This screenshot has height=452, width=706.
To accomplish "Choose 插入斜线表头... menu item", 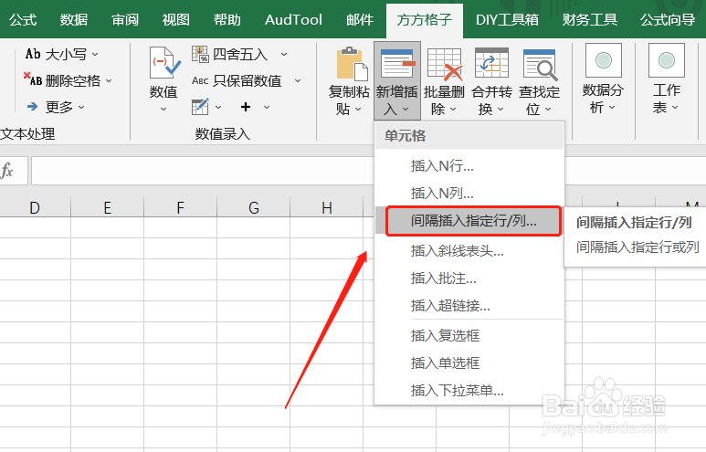I will click(469, 251).
